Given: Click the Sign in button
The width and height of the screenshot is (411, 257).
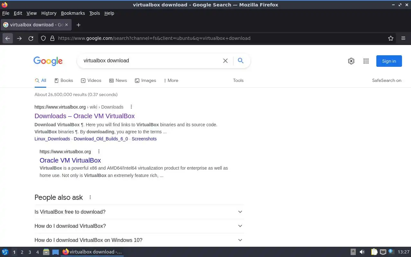Looking at the screenshot, I should [389, 61].
